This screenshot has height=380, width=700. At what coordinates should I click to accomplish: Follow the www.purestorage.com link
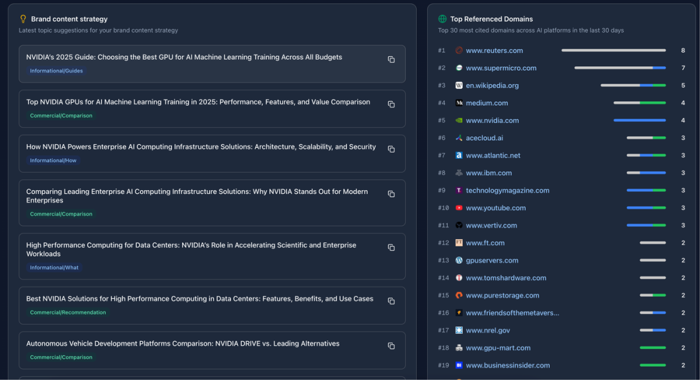coord(502,295)
